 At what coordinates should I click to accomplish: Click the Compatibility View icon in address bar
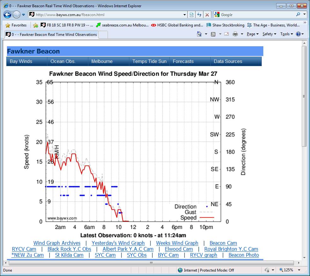point(191,14)
